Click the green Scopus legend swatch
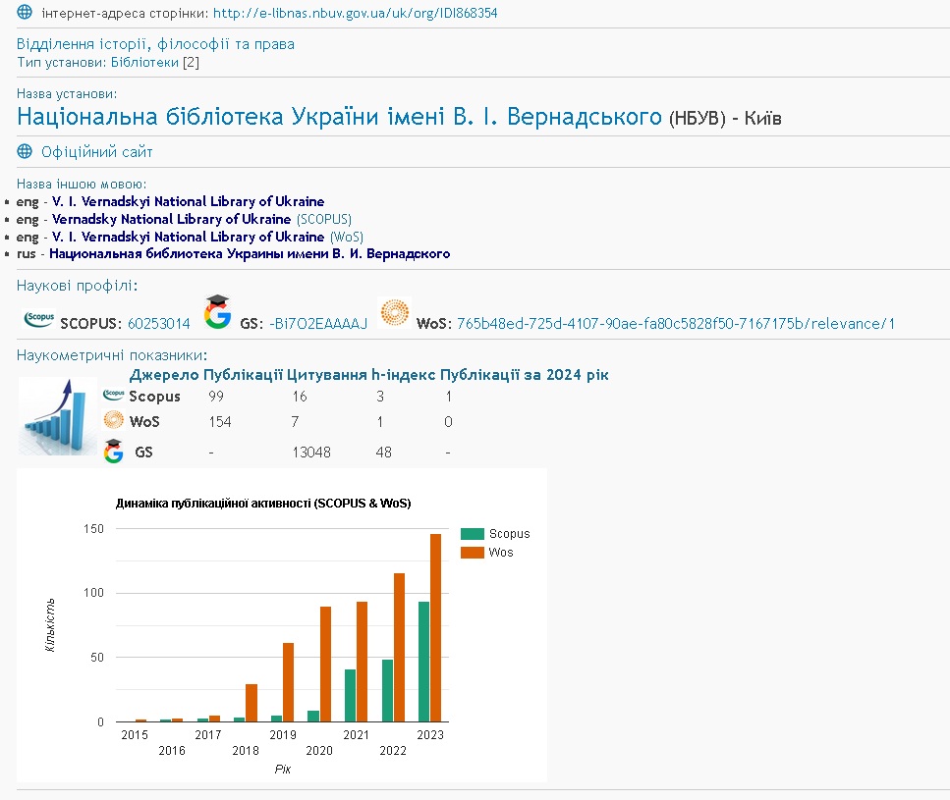 (472, 534)
